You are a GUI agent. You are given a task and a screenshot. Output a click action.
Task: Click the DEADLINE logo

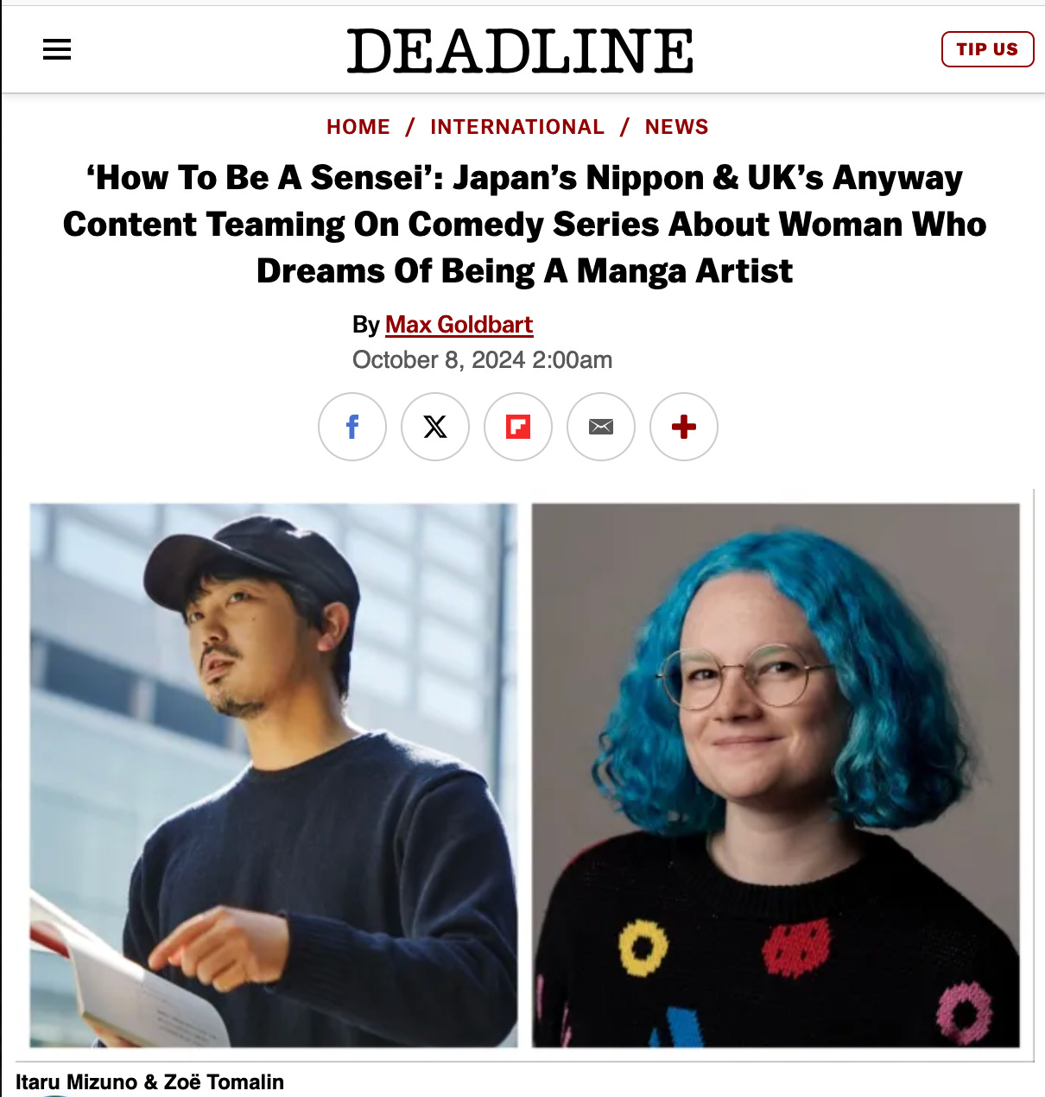tap(520, 51)
